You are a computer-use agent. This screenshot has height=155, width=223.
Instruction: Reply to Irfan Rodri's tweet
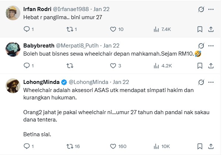coord(27,29)
